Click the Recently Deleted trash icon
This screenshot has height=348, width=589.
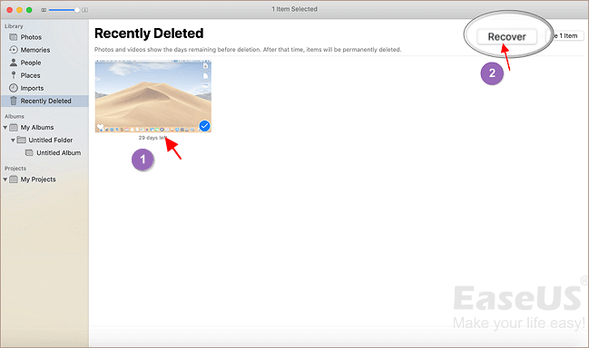14,101
